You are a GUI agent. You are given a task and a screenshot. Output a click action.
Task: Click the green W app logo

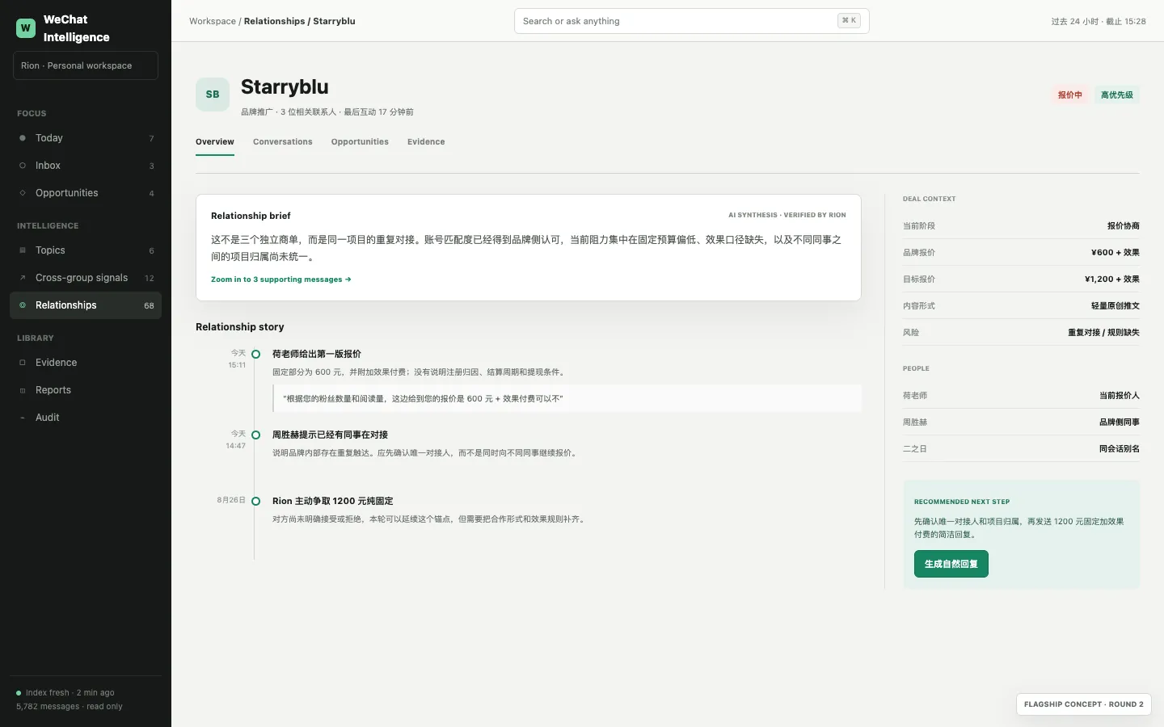coord(26,28)
